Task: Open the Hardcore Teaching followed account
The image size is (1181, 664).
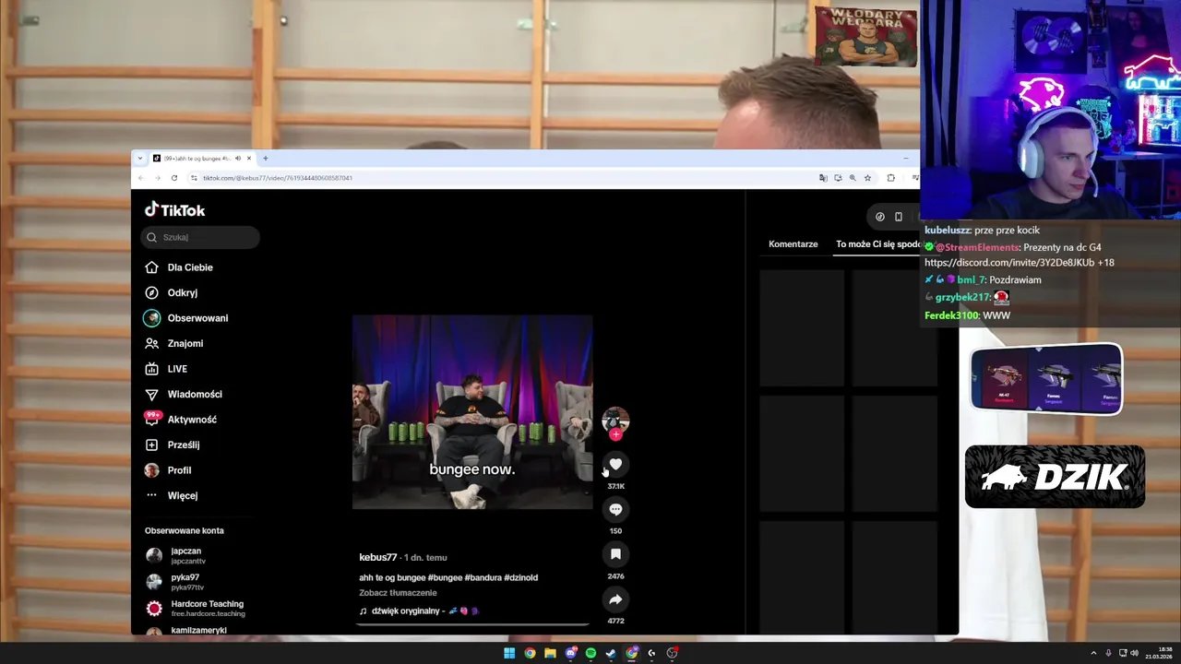Action: 195,609
